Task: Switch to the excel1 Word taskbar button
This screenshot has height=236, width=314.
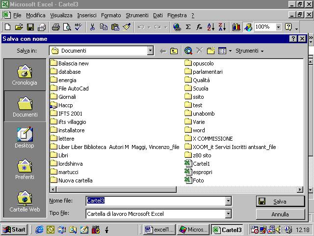Action: pos(159,230)
